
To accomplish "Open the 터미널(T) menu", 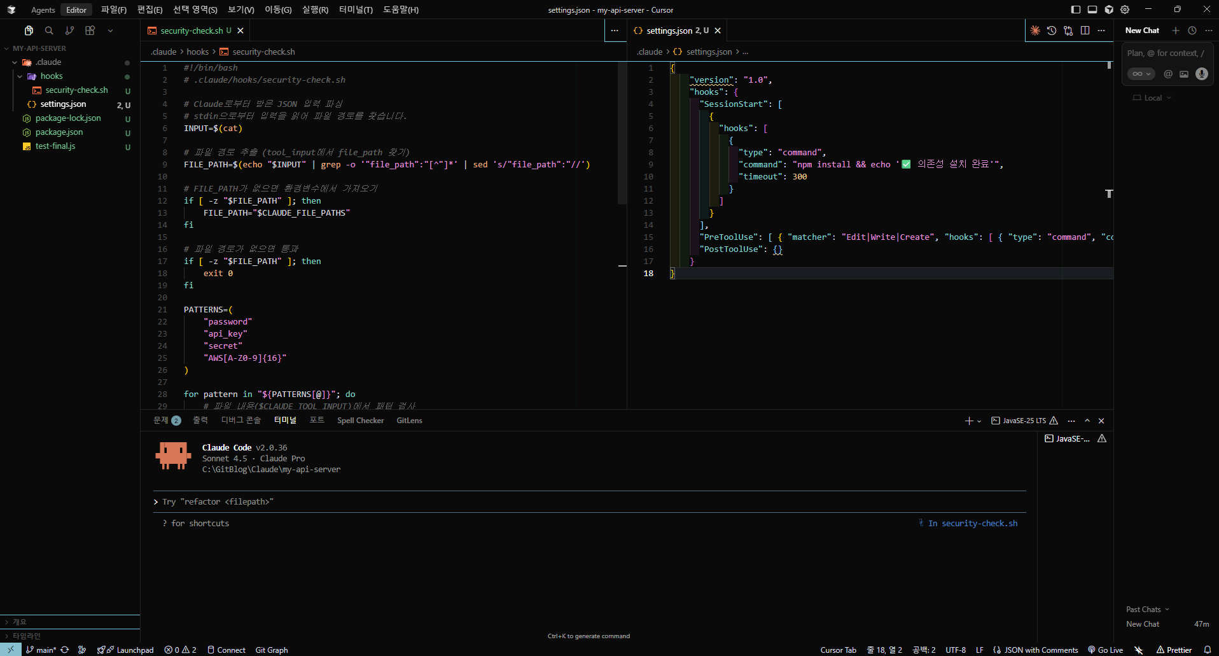I will coord(356,10).
